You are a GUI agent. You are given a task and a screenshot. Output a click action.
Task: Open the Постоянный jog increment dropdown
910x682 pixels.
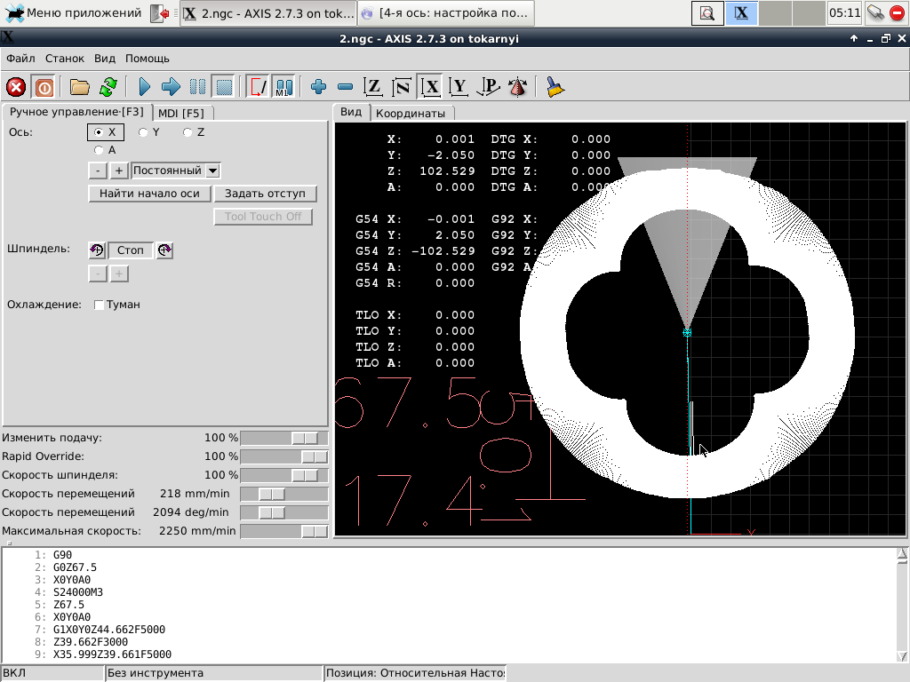[212, 170]
